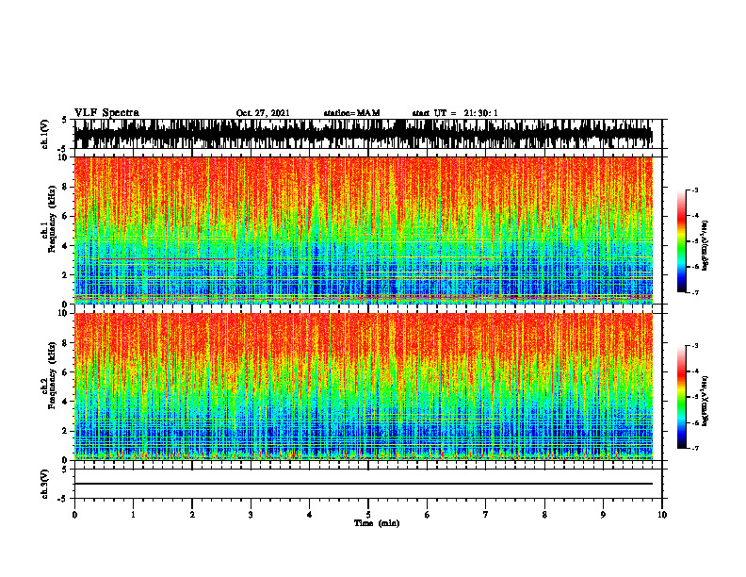The height and width of the screenshot is (577, 746).
Task: Select the "start UT = 21:30: 1" text
Action: (455, 113)
